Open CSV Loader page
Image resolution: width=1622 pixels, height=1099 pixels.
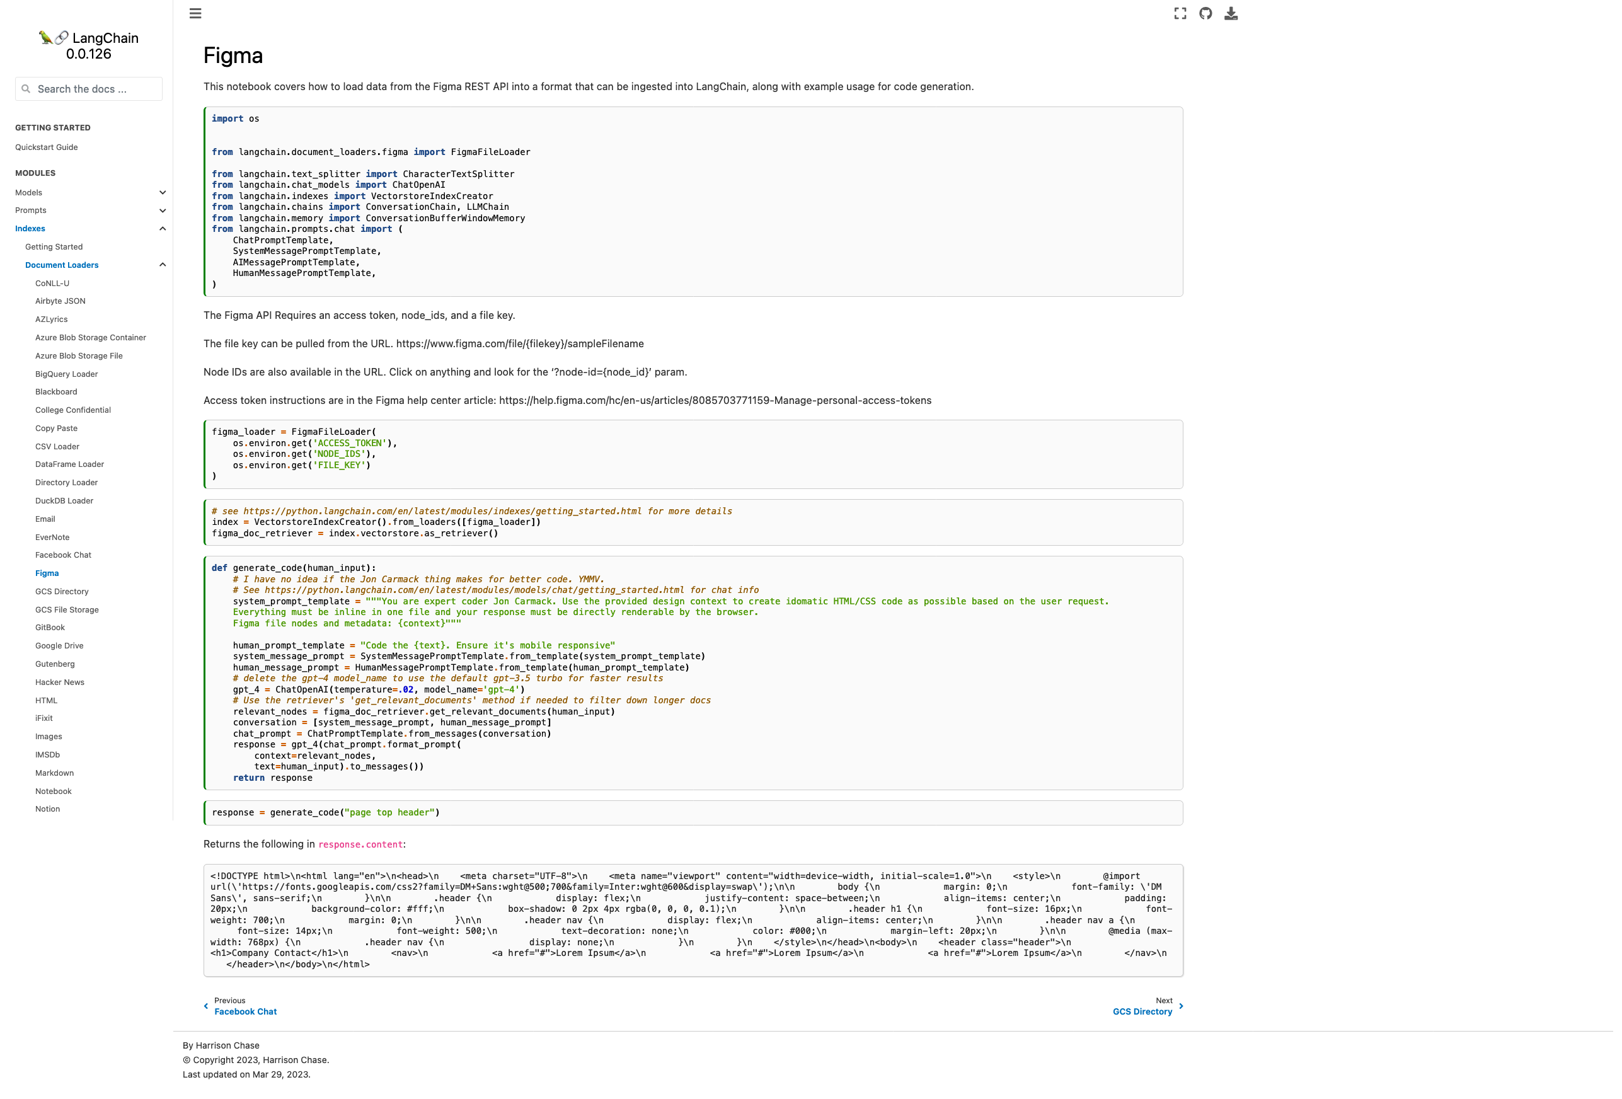click(57, 447)
